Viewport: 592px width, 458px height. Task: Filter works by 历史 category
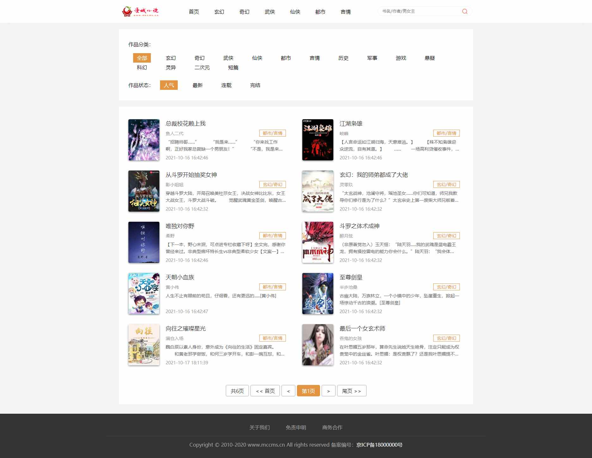343,58
